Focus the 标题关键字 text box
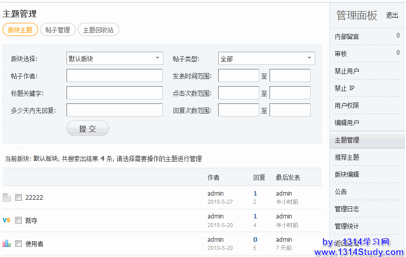This screenshot has width=406, height=257. point(115,93)
